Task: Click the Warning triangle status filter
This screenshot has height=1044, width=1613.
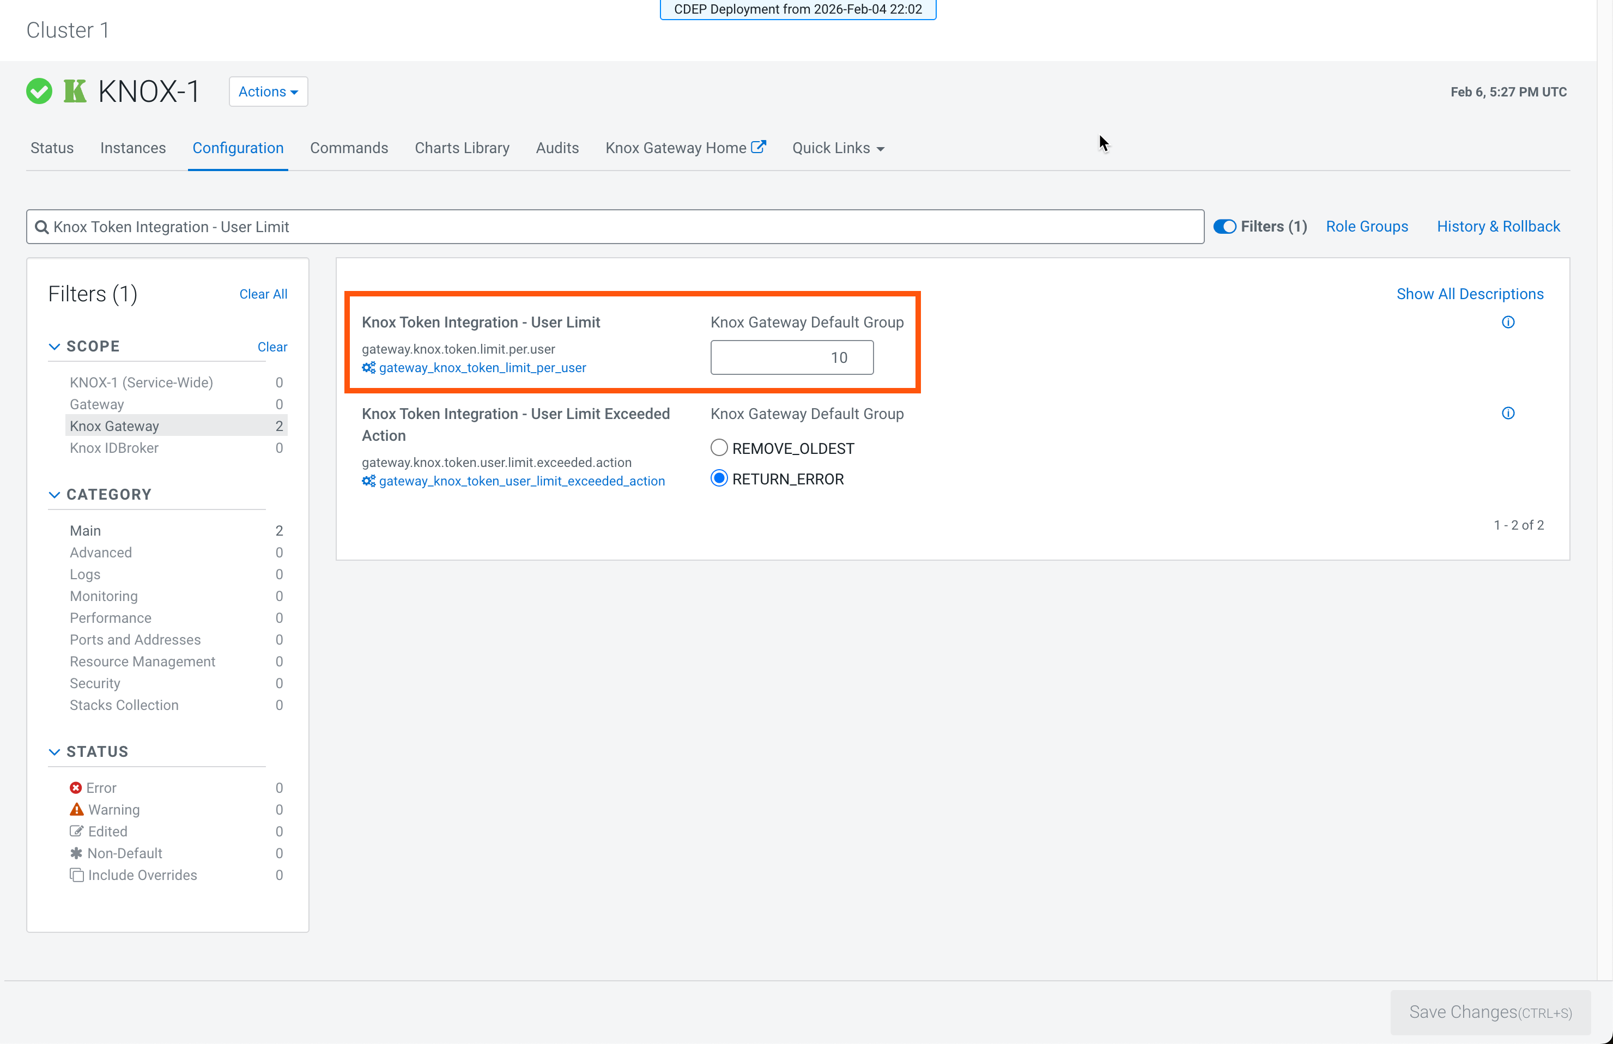Action: [77, 810]
